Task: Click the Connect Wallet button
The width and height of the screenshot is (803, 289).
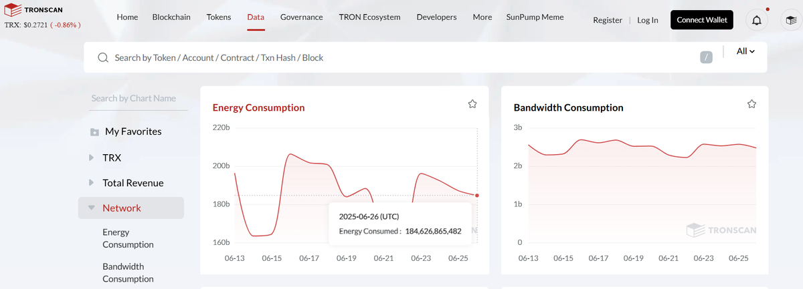Action: 701,20
